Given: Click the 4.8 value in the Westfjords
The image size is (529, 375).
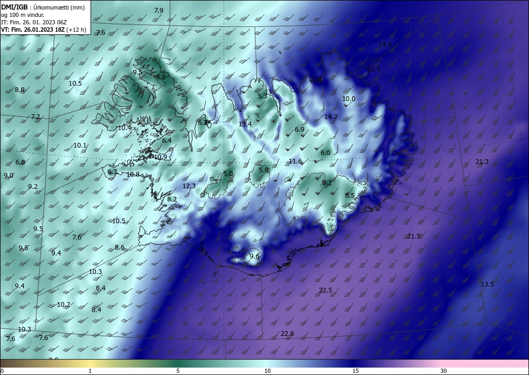Looking at the screenshot, I should [161, 77].
